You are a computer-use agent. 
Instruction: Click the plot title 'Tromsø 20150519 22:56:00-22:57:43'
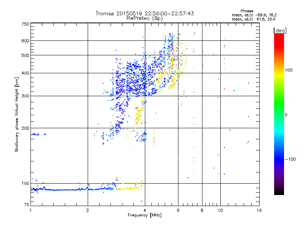144,13
